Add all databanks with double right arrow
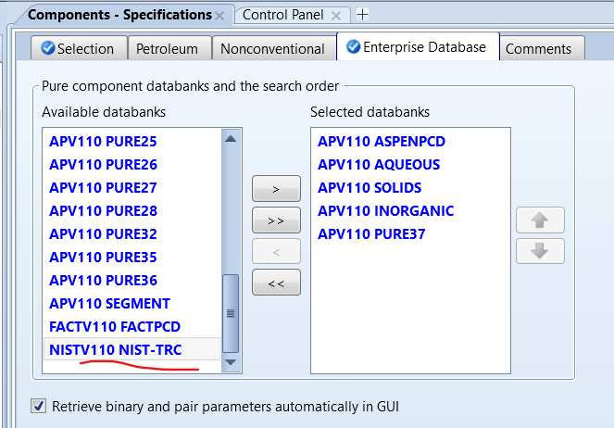The height and width of the screenshot is (428, 614). (276, 220)
